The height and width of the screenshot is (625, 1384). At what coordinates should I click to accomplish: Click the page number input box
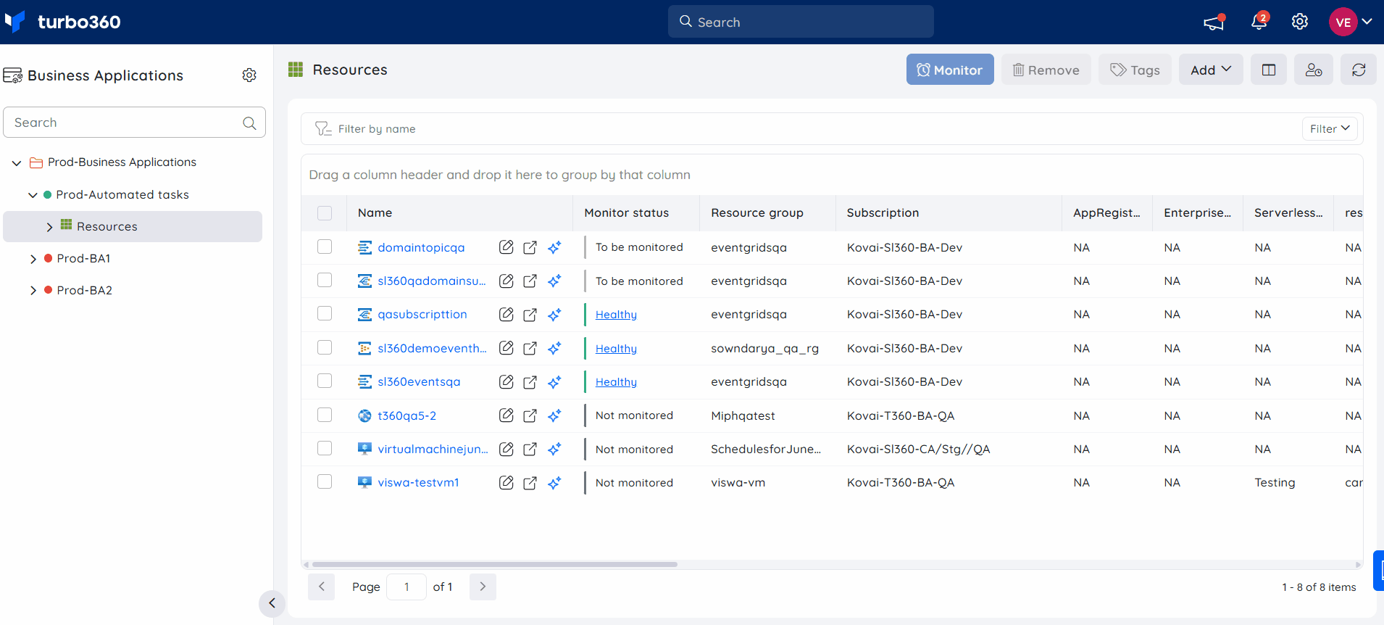[407, 587]
